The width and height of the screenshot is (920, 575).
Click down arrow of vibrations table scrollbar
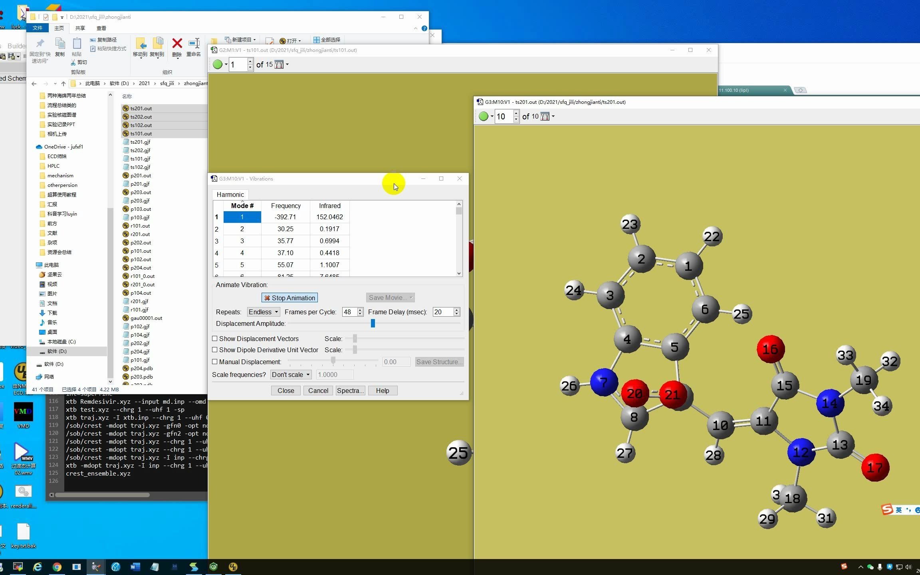tap(459, 274)
